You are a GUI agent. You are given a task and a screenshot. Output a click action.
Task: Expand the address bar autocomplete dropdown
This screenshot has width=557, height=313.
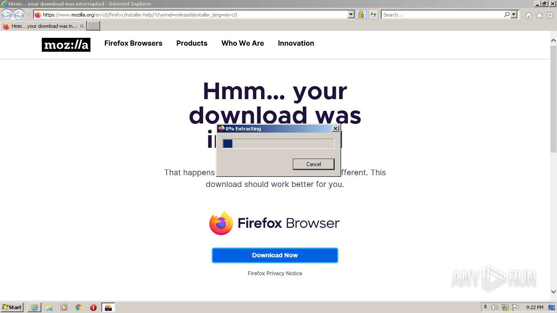point(351,14)
